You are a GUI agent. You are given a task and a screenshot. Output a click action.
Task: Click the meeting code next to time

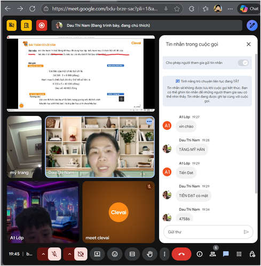tap(29, 254)
